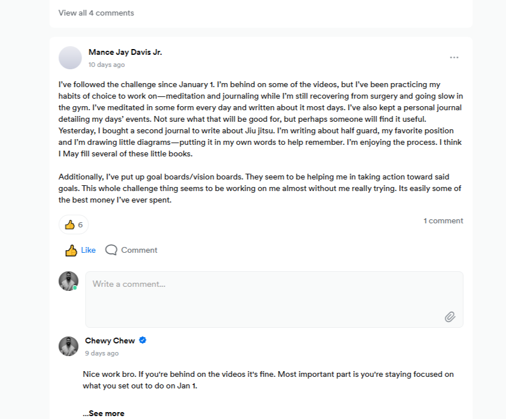Click the post's 10 days ago timestamp

(x=106, y=65)
